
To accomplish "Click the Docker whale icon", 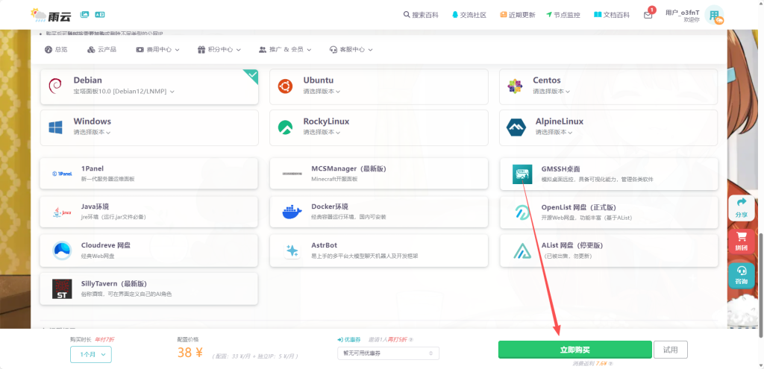I will (x=292, y=212).
